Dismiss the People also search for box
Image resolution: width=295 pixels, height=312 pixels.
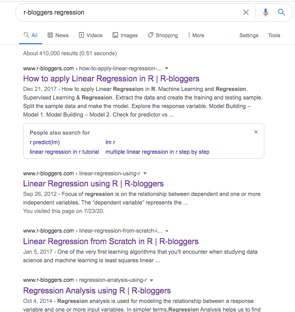256,132
